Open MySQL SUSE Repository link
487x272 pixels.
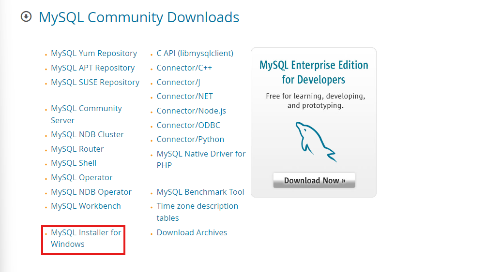pos(95,83)
